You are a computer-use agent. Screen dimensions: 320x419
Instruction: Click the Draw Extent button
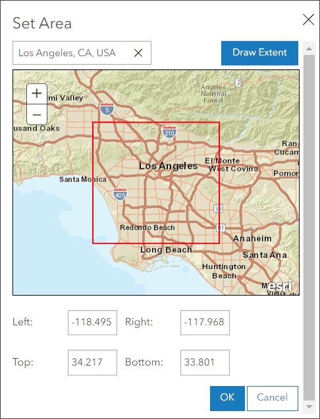(x=259, y=53)
